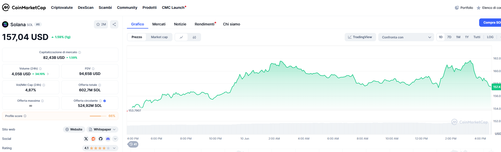
Task: Click the Compra SOL button
Action: 490,23
